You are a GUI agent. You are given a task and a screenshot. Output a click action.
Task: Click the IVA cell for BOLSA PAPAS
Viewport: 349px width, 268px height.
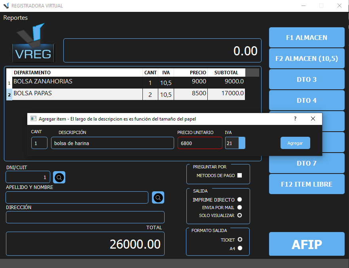[166, 94]
